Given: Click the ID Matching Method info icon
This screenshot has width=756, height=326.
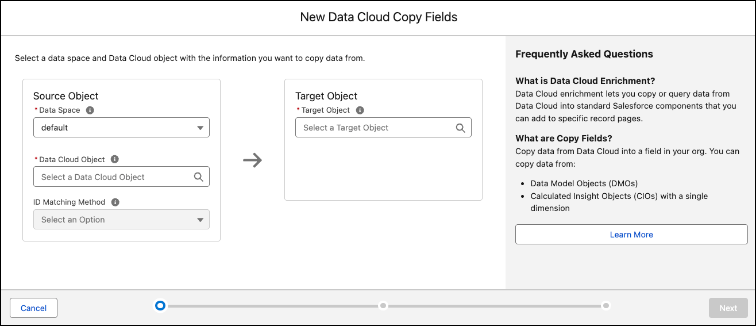Looking at the screenshot, I should tap(115, 202).
